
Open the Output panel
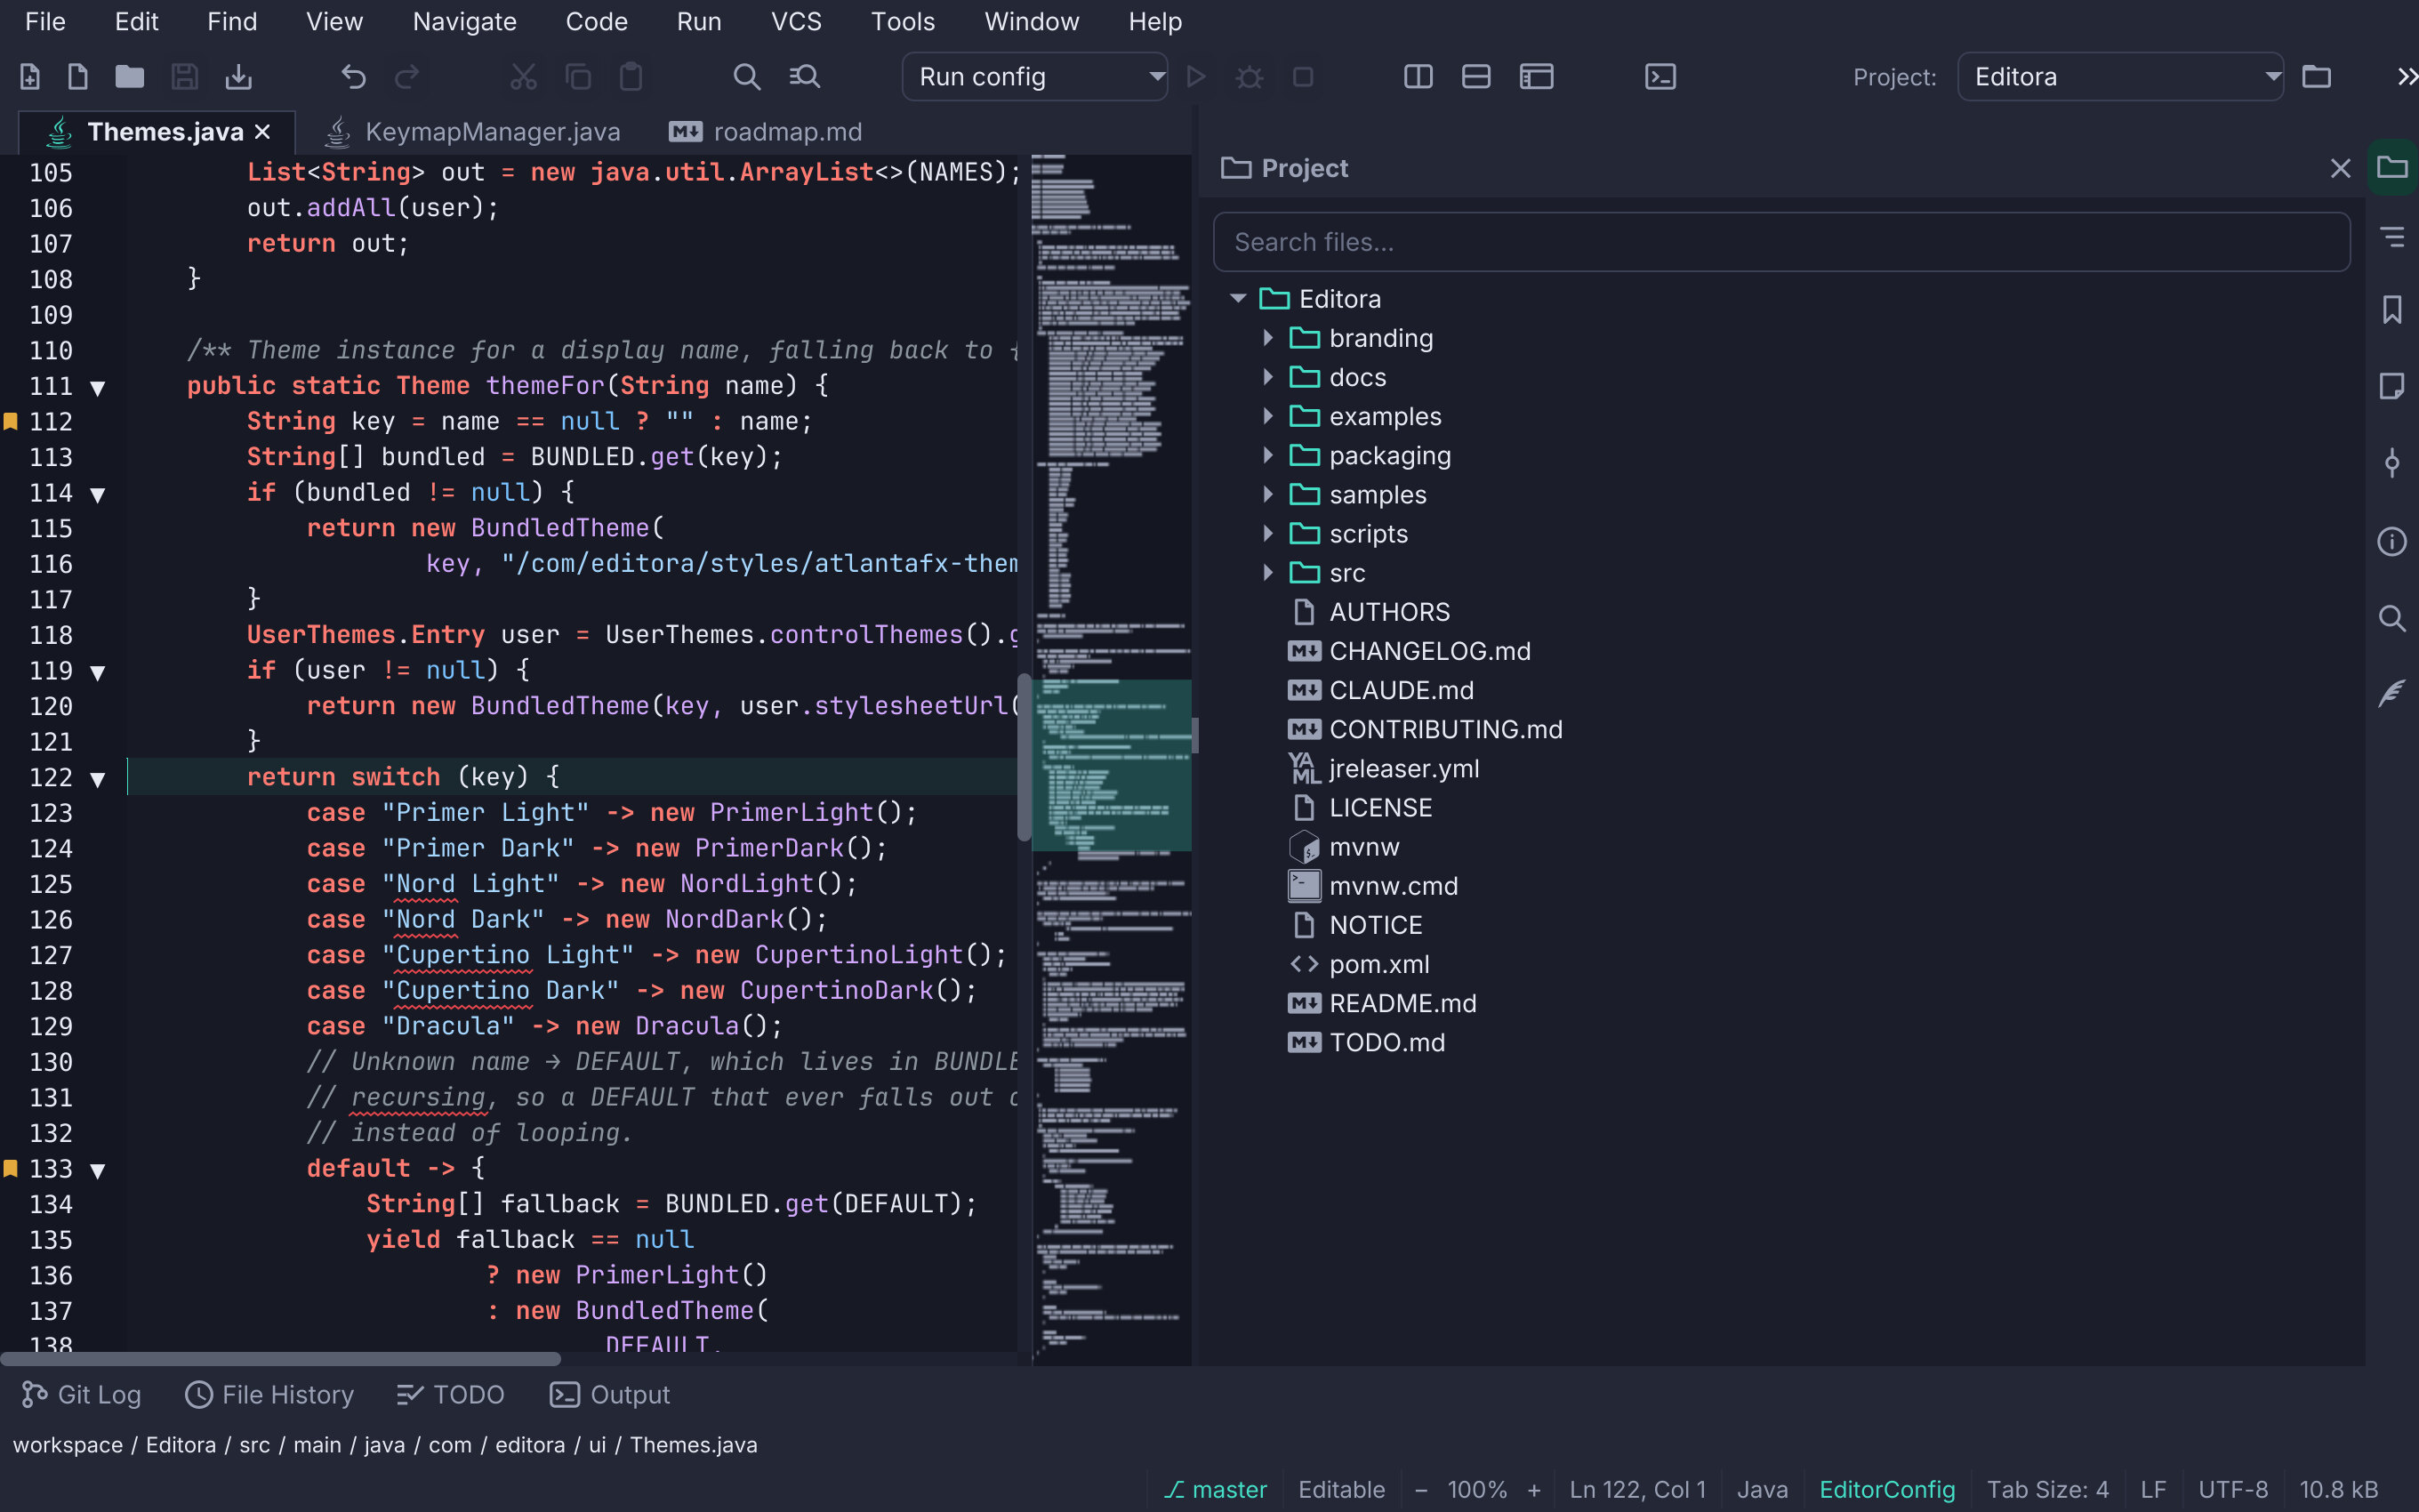click(x=610, y=1394)
